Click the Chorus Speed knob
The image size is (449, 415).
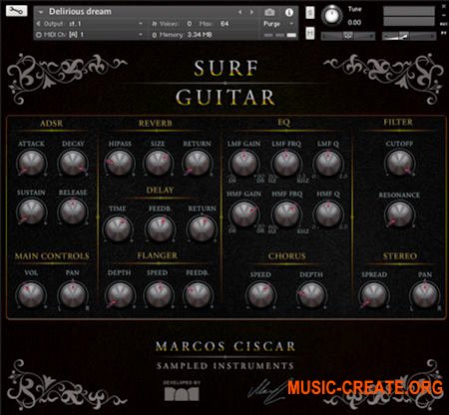point(260,294)
